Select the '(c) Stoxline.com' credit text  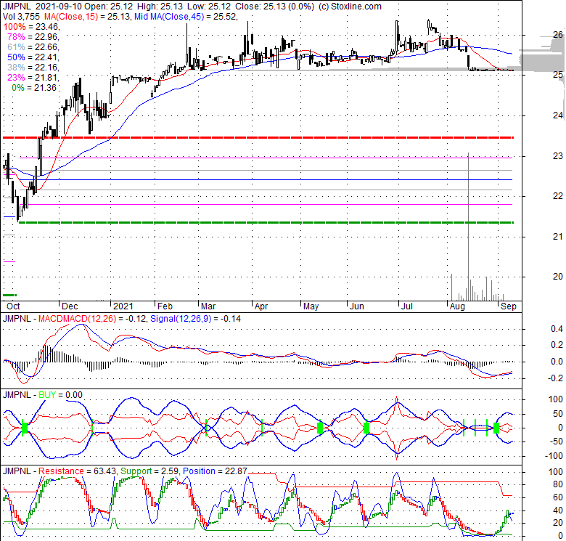click(350, 7)
